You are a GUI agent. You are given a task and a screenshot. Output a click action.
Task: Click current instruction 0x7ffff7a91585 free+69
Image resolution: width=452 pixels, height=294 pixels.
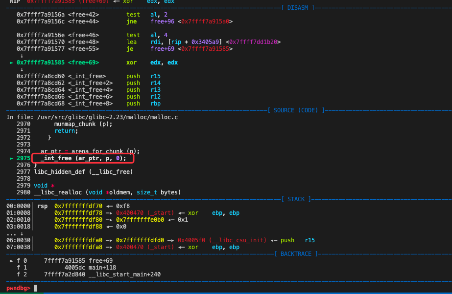(58, 63)
